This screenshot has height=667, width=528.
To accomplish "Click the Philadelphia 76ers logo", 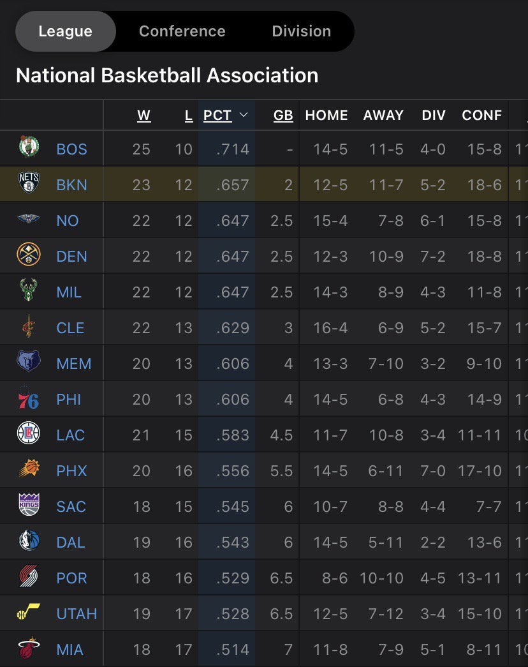I will pos(29,399).
